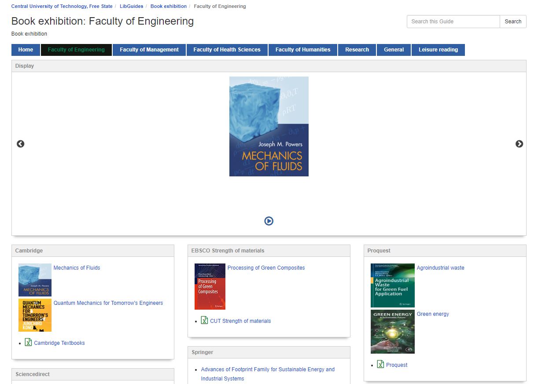Click the next slide arrow in carousel
538x384 pixels.
pos(519,144)
